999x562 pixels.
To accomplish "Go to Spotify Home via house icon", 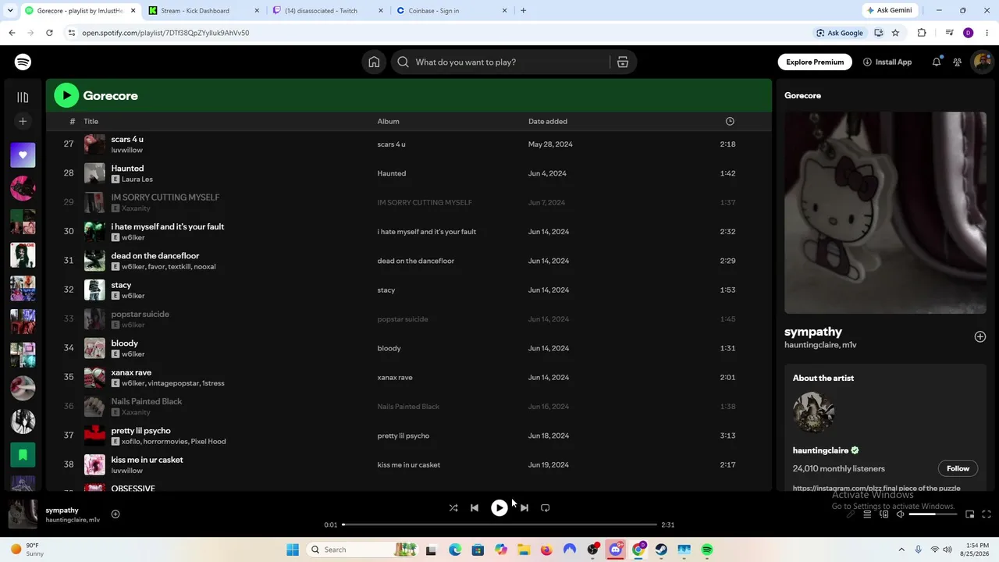I will [x=374, y=62].
